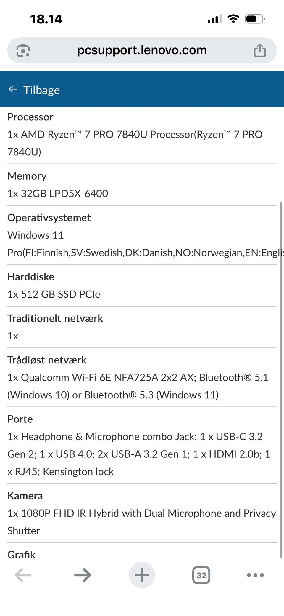284x616 pixels.
Task: Focus the pcsupport.lenovo.com address field
Action: pos(142,50)
